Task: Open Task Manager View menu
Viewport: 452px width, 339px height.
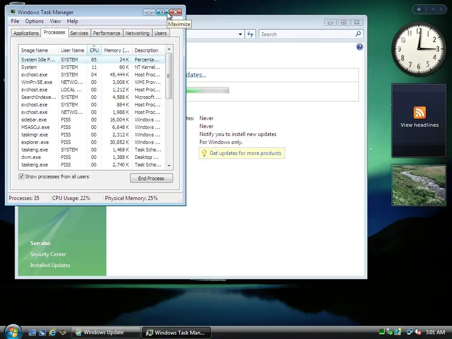Action: [55, 21]
